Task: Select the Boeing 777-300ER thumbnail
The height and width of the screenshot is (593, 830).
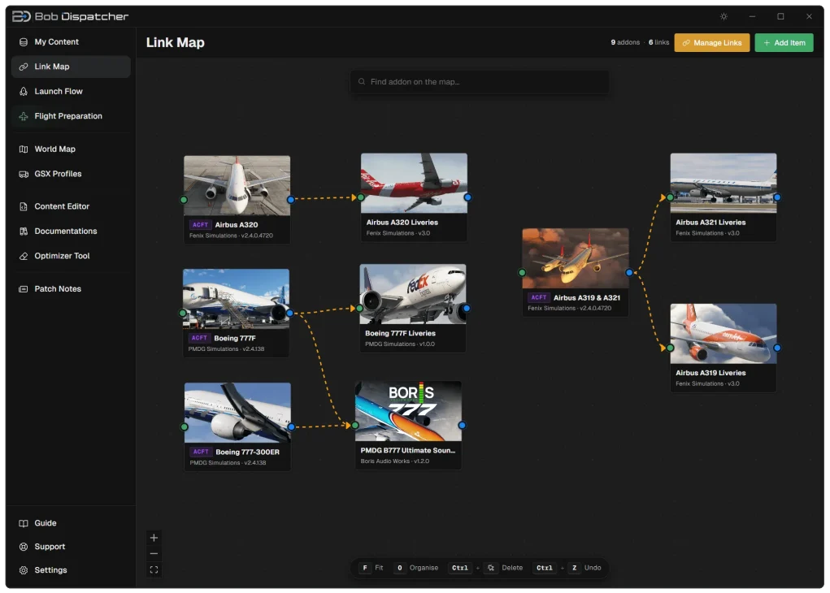Action: coord(237,413)
